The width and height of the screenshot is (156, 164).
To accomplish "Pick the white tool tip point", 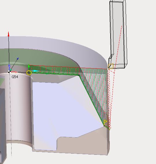I will point(108,69).
